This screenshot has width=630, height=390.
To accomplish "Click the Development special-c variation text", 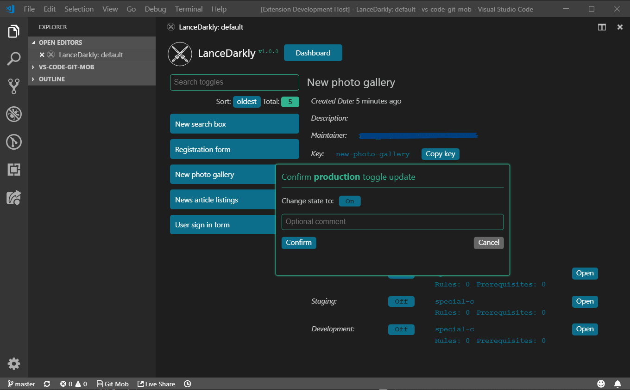I will coord(454,329).
